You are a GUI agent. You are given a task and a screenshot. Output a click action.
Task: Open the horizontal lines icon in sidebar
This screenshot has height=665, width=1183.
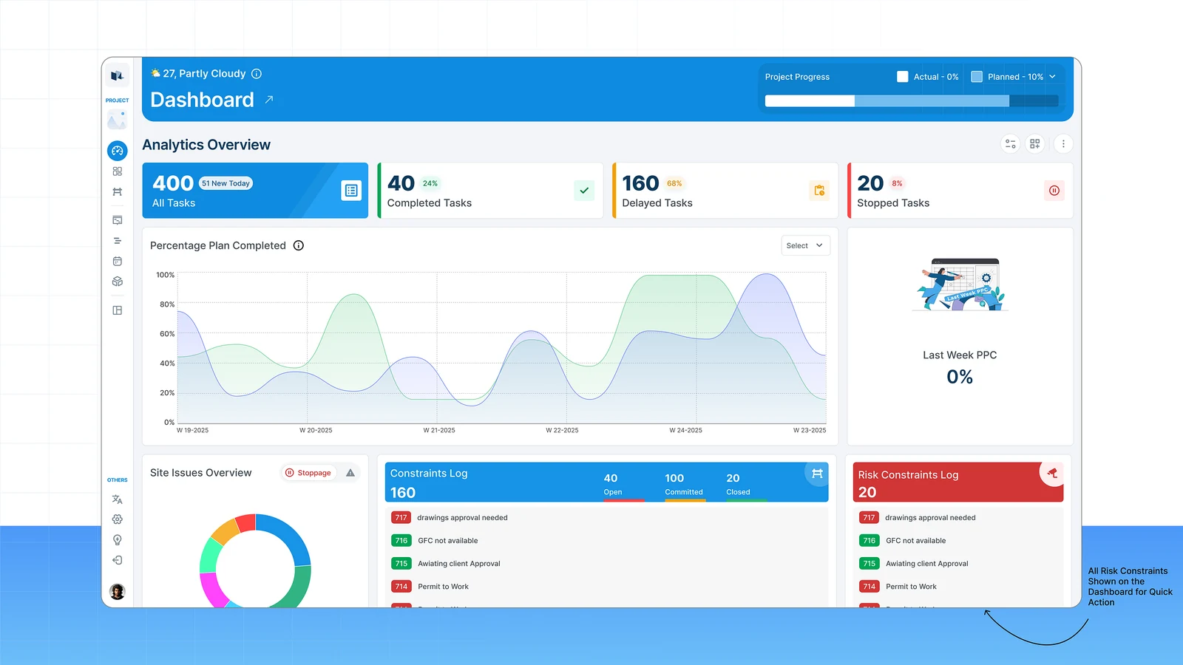[x=117, y=241]
